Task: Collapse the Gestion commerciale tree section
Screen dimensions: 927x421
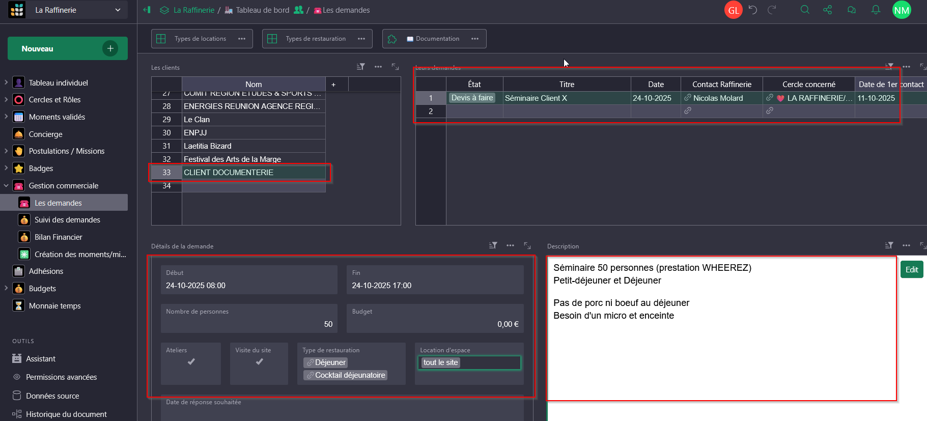Action: pyautogui.click(x=6, y=186)
